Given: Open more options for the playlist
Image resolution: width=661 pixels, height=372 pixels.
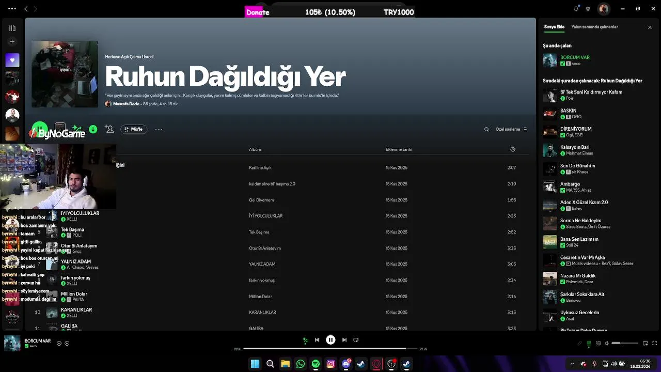Looking at the screenshot, I should coord(159,129).
